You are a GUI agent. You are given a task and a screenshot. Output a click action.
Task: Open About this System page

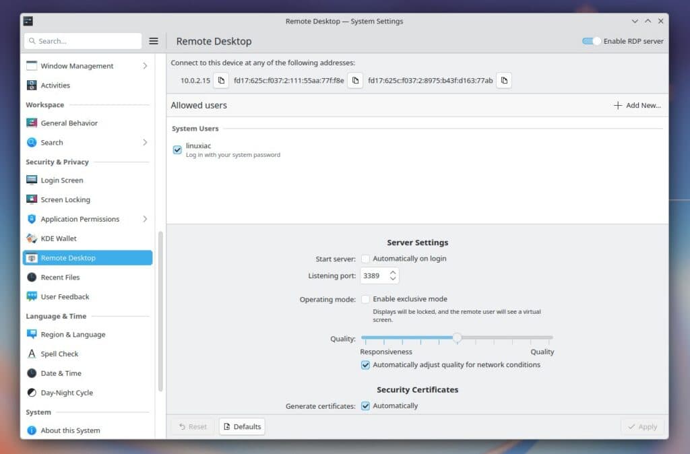click(88, 430)
